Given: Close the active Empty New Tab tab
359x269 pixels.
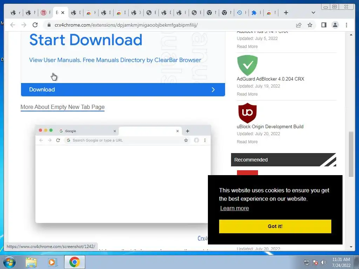Looking at the screenshot, I should pyautogui.click(x=63, y=13).
